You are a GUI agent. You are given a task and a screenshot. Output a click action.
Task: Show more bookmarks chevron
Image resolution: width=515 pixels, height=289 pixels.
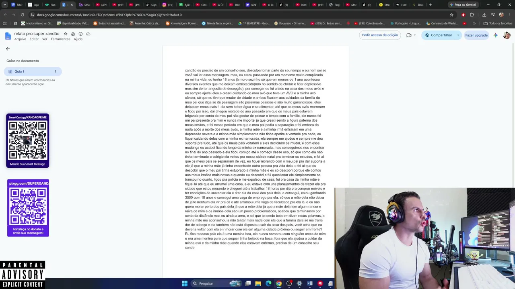point(474,23)
